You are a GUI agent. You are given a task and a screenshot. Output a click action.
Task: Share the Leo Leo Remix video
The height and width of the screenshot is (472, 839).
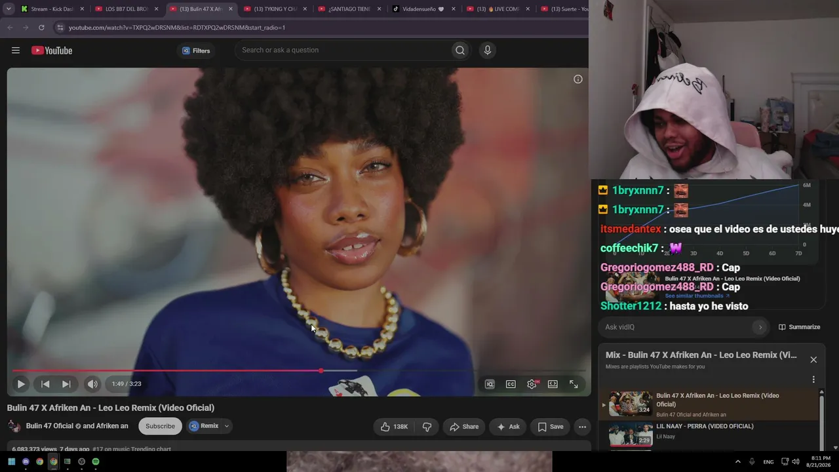point(464,427)
